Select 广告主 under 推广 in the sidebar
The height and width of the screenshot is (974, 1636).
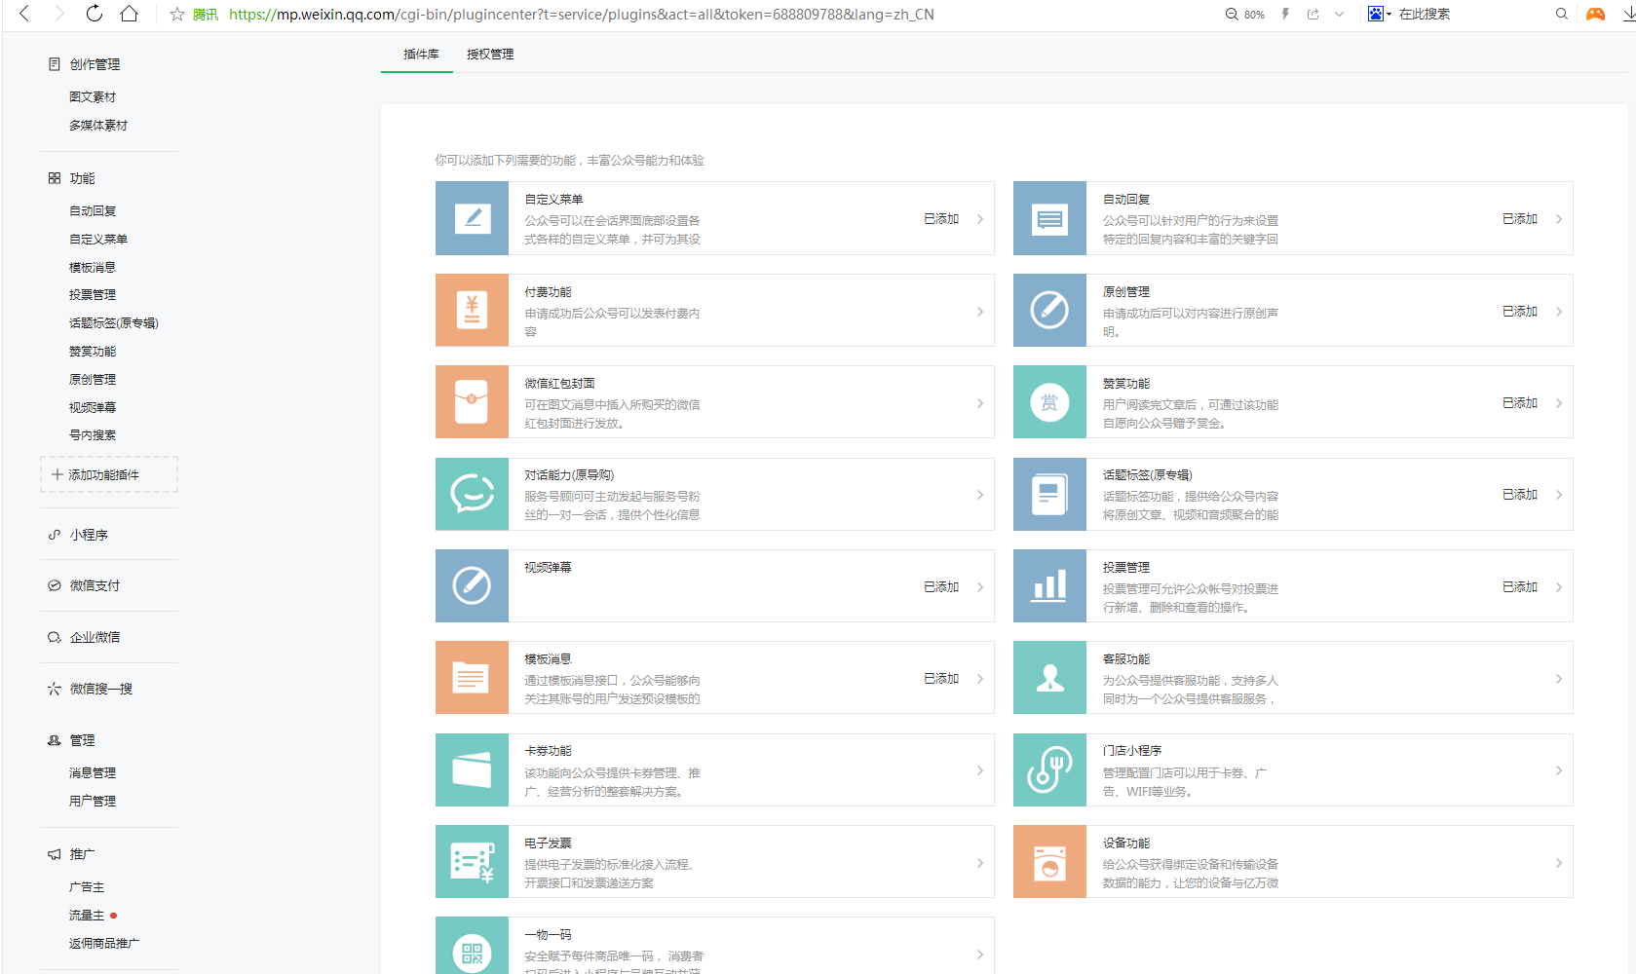[x=87, y=887]
